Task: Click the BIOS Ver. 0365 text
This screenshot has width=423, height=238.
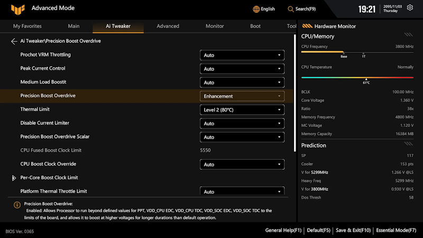Action: 20,232
